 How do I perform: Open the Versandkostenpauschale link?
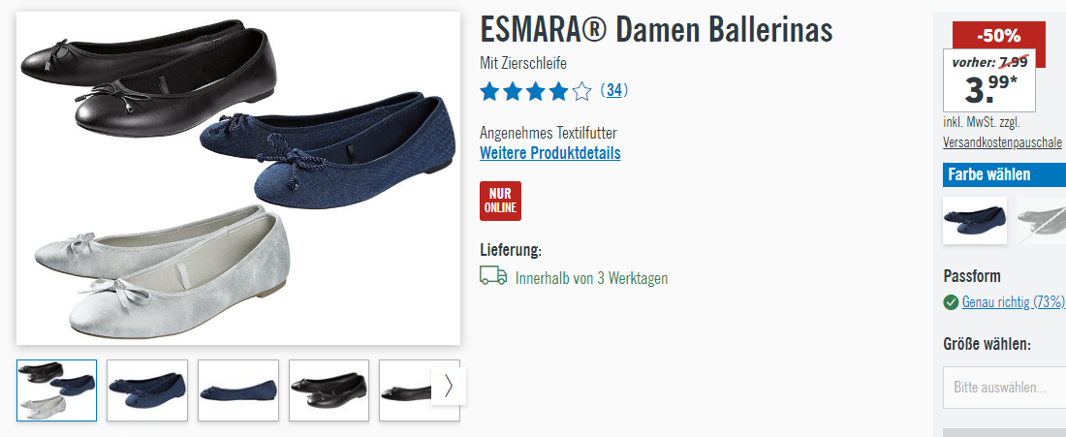point(1002,142)
